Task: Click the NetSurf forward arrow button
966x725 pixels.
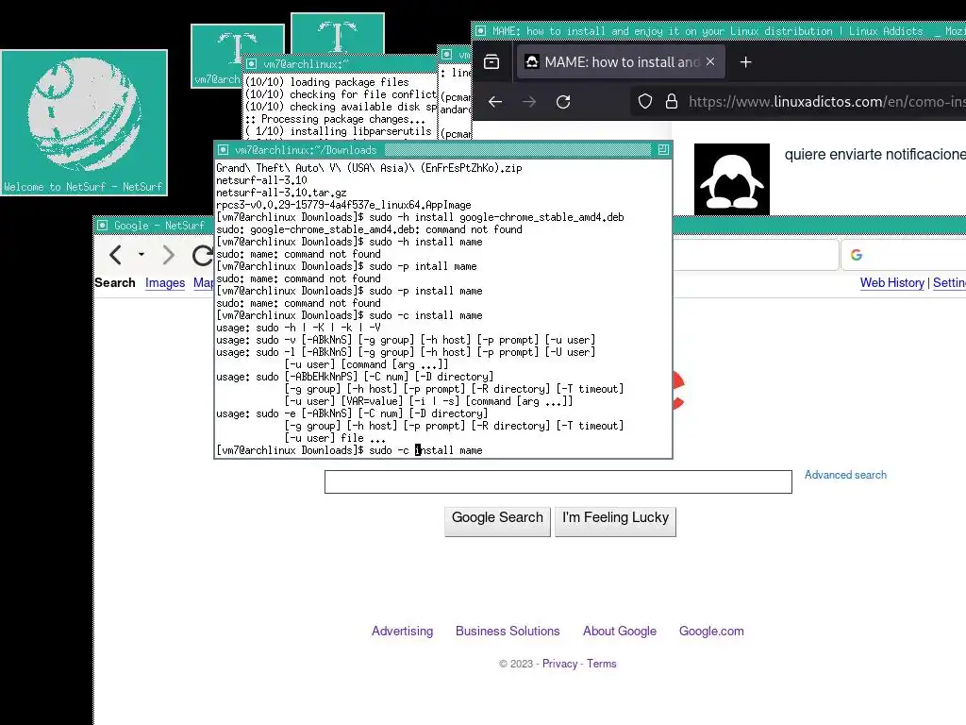Action: 168,255
